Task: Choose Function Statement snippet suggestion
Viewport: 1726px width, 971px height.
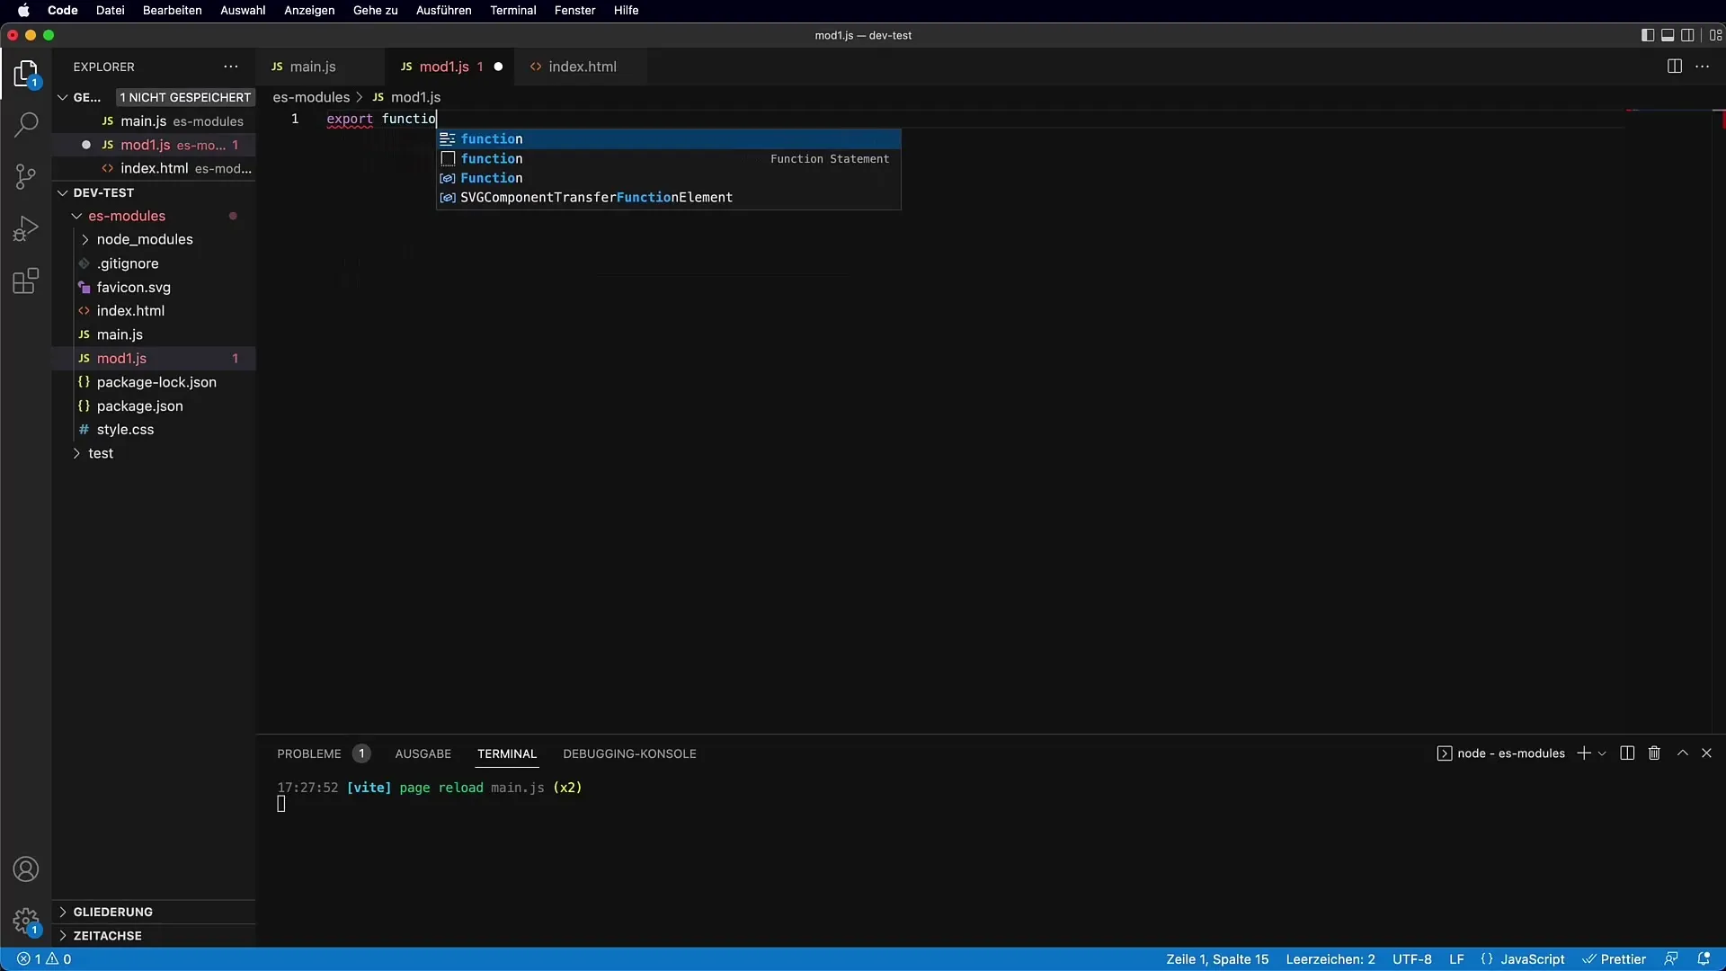Action: (669, 158)
